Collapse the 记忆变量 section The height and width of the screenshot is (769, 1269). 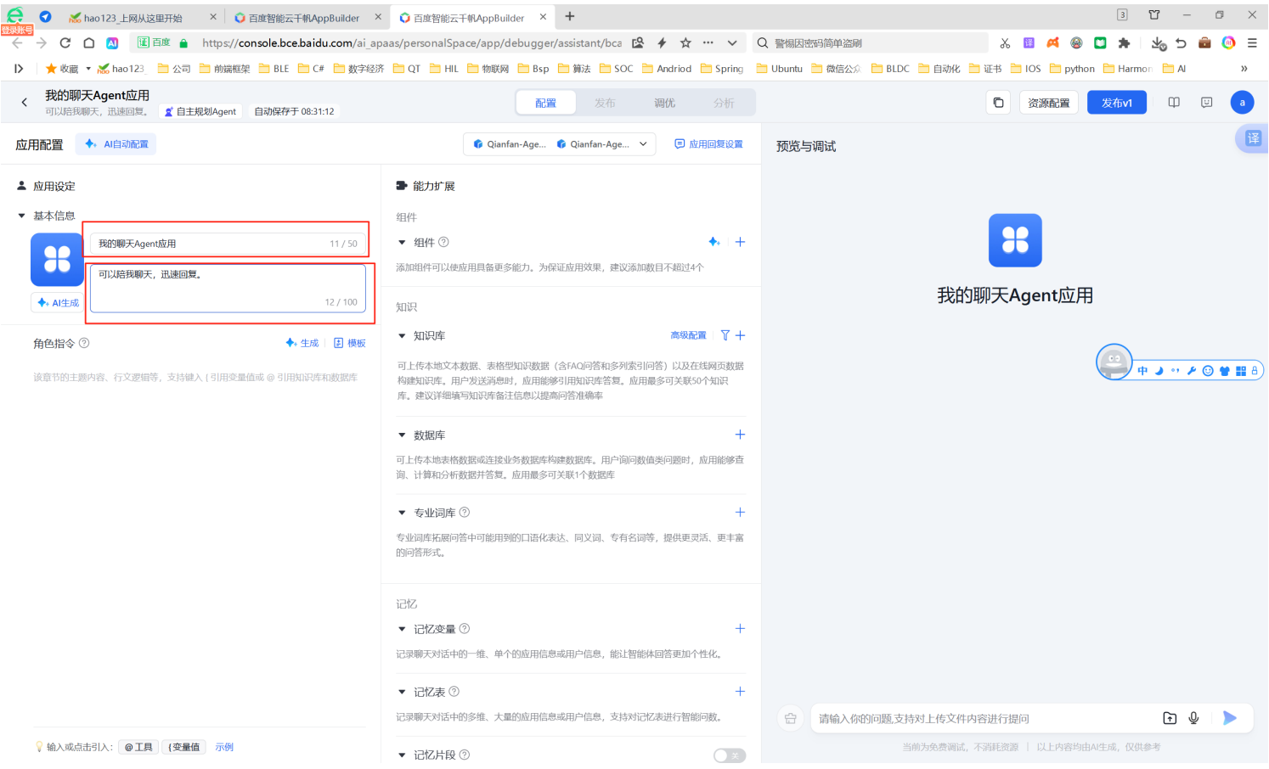(402, 628)
